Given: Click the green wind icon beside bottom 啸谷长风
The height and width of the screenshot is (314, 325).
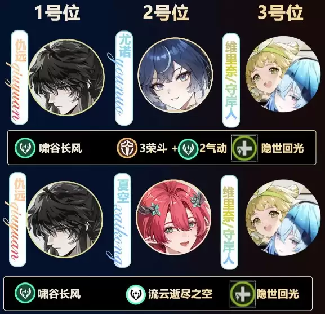Looking at the screenshot, I should (25, 293).
